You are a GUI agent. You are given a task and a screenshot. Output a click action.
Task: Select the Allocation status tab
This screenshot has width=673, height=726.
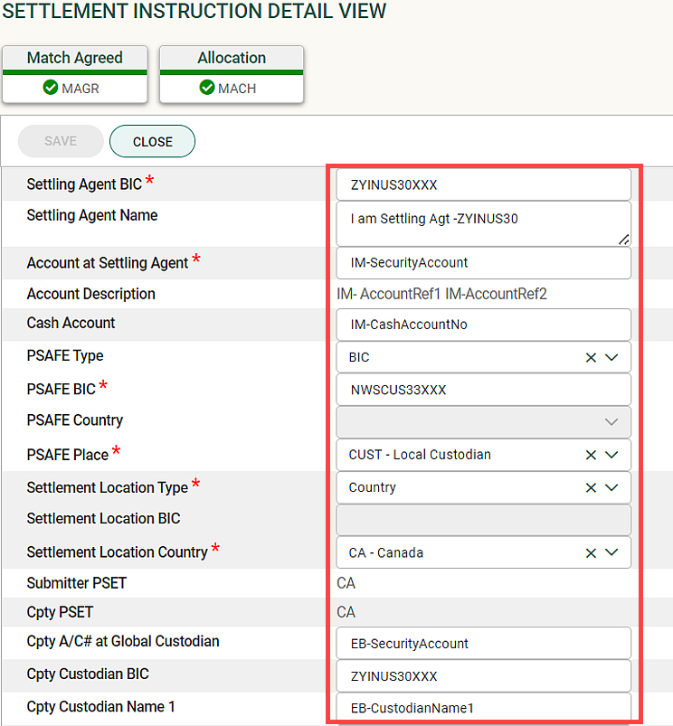(x=232, y=74)
